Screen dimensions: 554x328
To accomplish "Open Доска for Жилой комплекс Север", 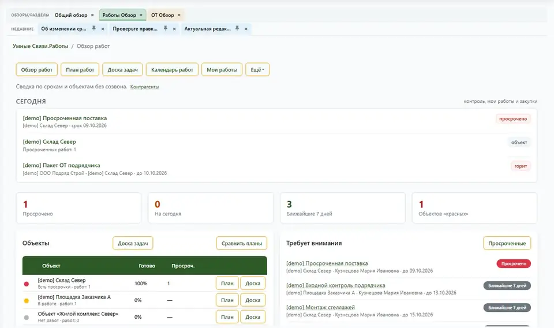I will click(x=253, y=316).
